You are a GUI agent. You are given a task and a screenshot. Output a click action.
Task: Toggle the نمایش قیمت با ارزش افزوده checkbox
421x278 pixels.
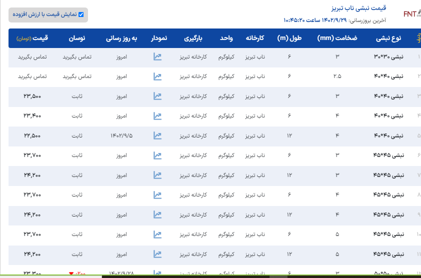pyautogui.click(x=81, y=14)
